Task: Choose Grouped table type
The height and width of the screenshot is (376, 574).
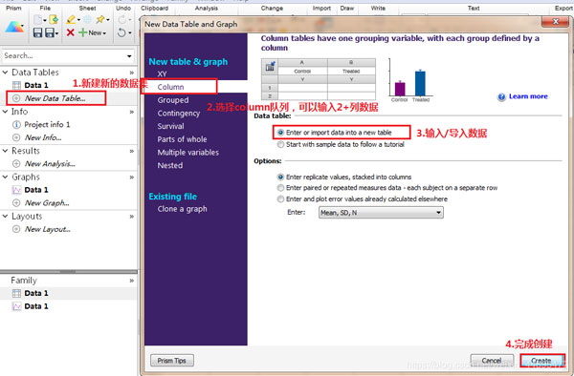Action: click(173, 100)
